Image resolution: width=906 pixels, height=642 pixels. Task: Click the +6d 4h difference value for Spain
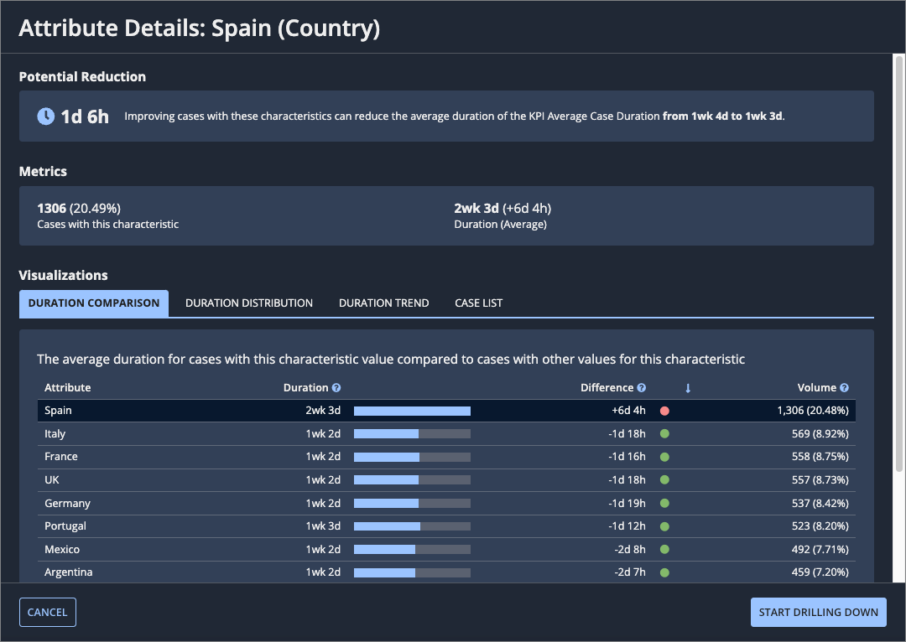point(628,411)
